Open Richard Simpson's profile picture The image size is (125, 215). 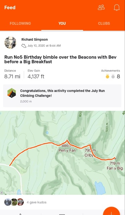10,43
